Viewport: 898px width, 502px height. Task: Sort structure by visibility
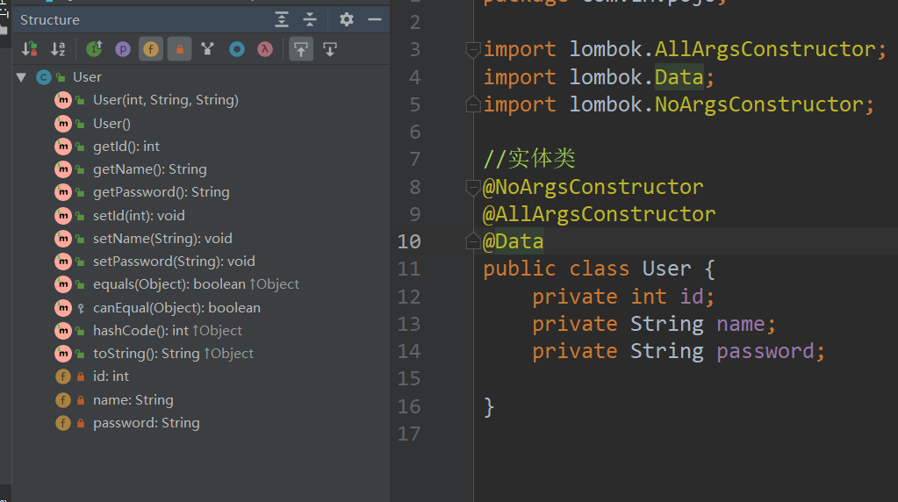pyautogui.click(x=30, y=49)
